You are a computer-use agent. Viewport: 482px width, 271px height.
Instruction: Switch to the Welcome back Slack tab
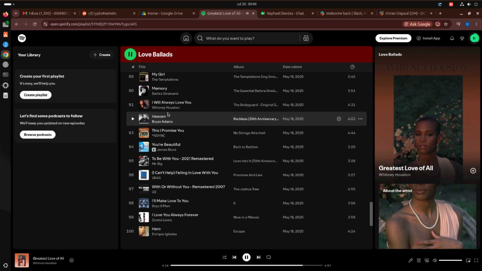pyautogui.click(x=347, y=13)
